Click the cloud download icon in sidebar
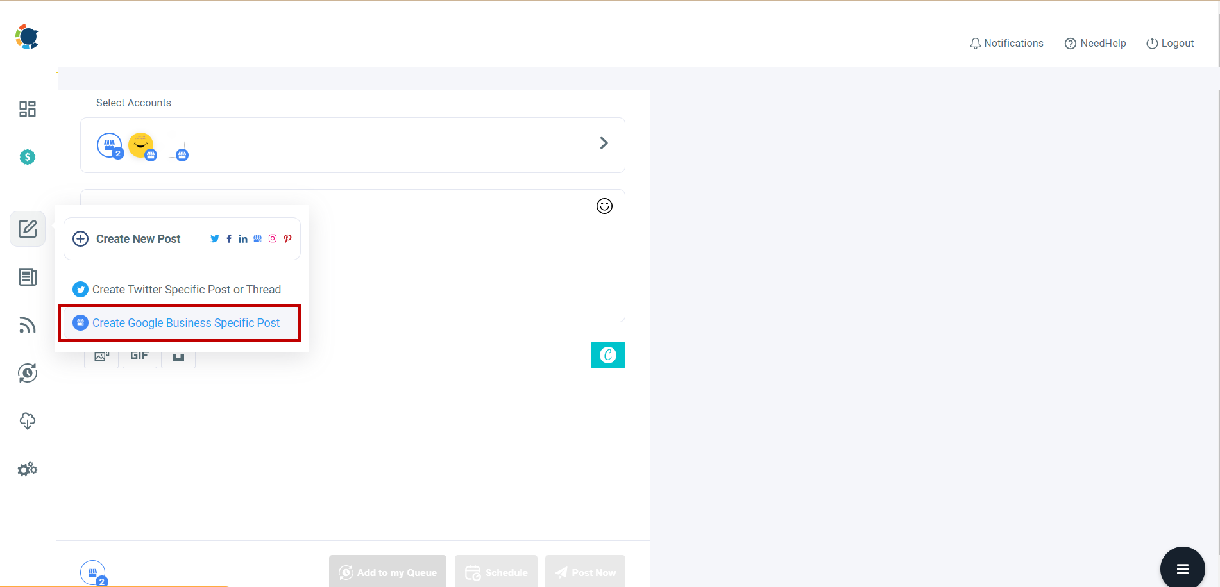The height and width of the screenshot is (587, 1220). tap(27, 421)
